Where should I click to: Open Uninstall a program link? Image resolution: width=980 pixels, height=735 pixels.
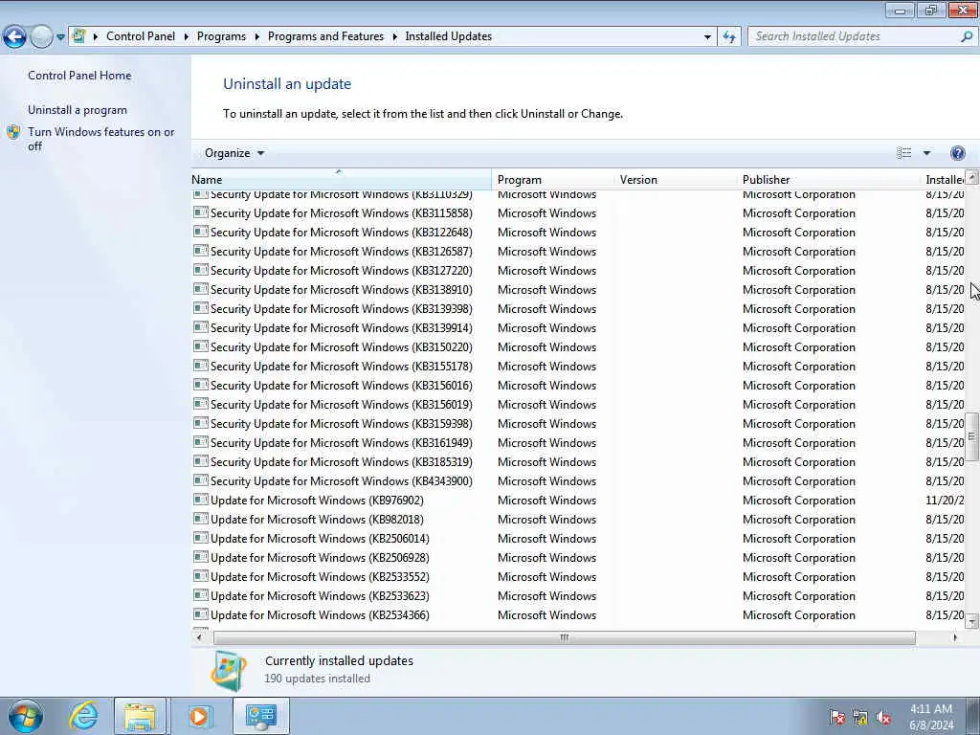click(x=78, y=110)
